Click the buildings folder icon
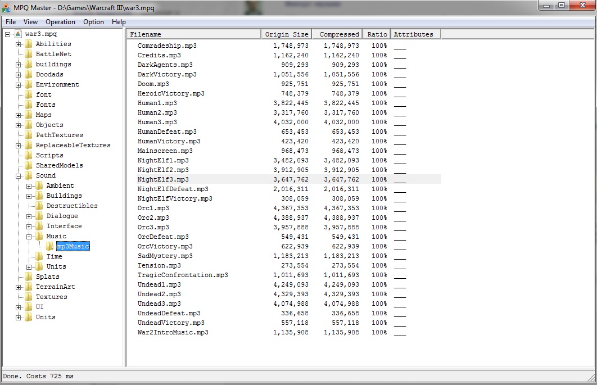Image resolution: width=597 pixels, height=385 pixels. pos(29,65)
